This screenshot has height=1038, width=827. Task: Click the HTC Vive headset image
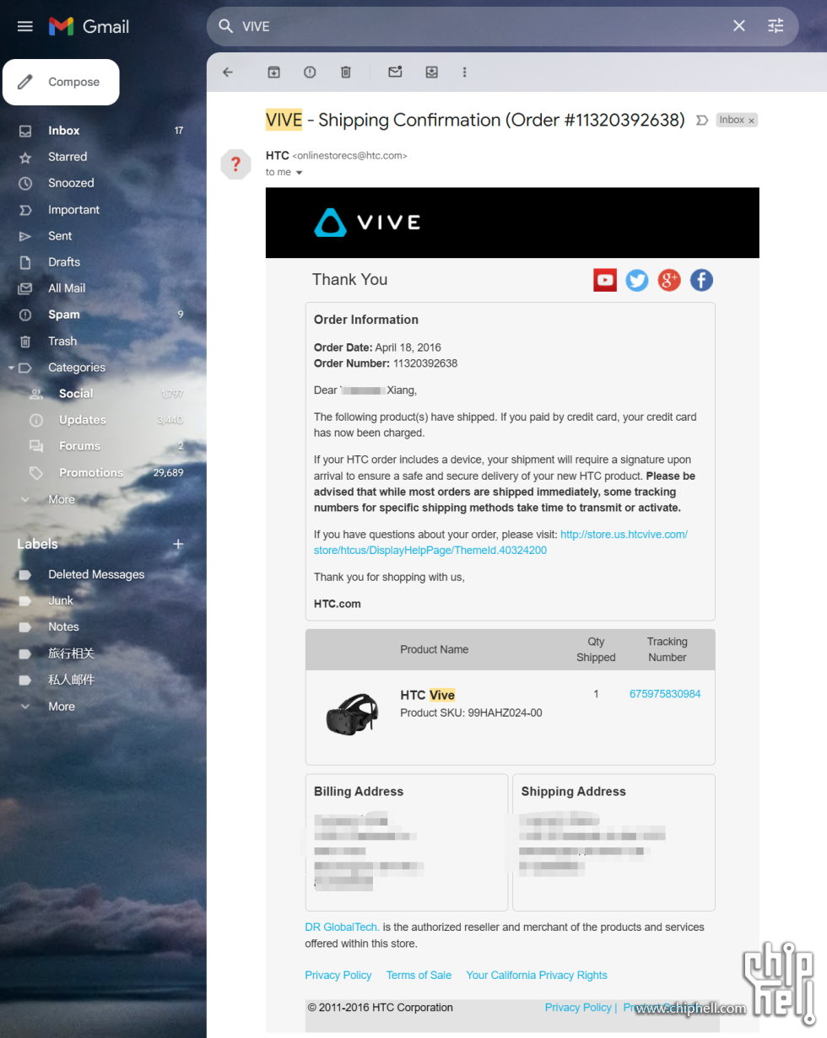point(352,714)
